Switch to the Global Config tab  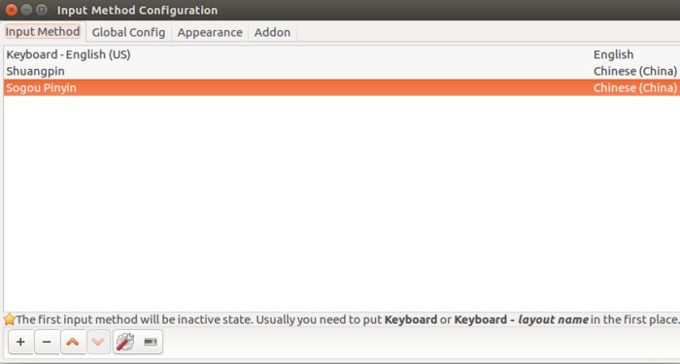coord(128,32)
